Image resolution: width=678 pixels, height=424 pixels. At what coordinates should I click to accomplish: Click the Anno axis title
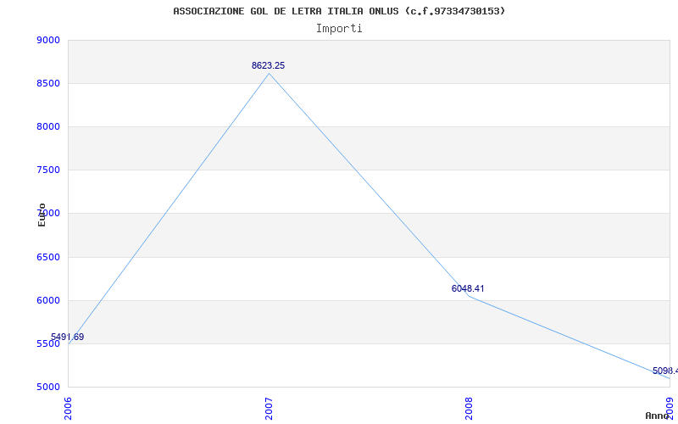coord(657,416)
